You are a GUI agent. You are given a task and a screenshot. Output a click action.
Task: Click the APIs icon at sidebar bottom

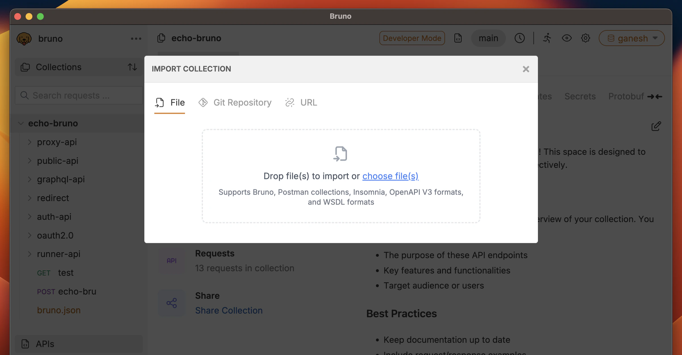click(25, 344)
